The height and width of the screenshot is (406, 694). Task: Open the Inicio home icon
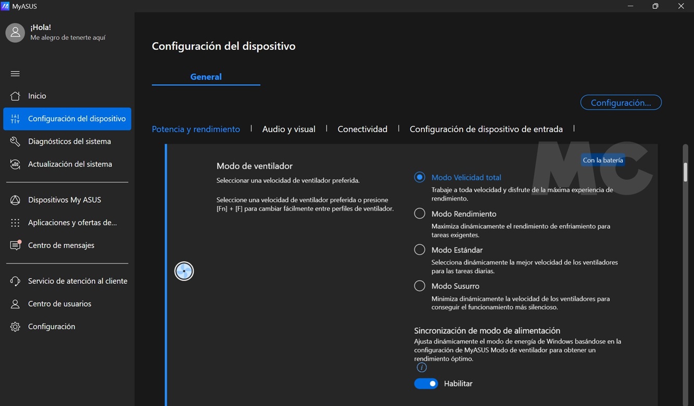[15, 96]
